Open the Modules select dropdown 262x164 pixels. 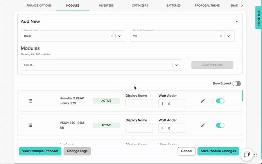[x=176, y=65]
